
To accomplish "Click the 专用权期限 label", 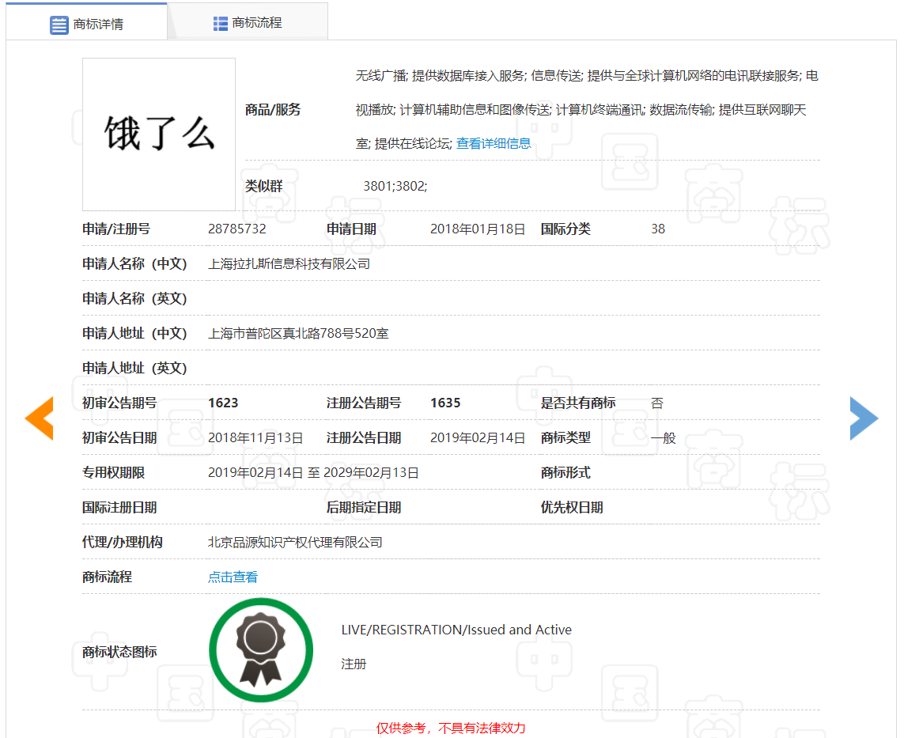I will pyautogui.click(x=114, y=473).
